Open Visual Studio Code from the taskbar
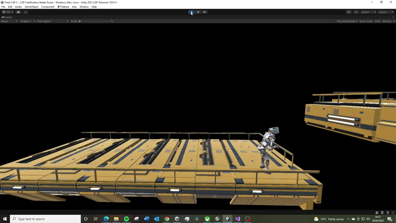396x223 pixels. 237,219
